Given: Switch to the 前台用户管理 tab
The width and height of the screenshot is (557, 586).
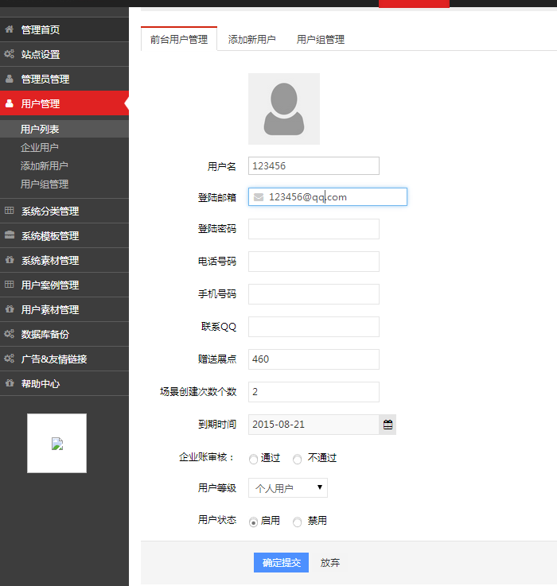Looking at the screenshot, I should (x=179, y=39).
